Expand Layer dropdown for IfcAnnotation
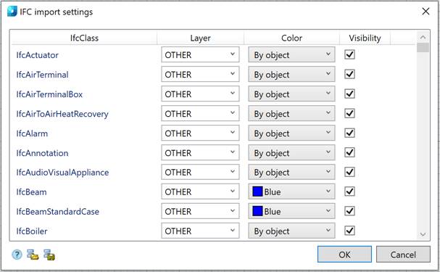The height and width of the screenshot is (272, 440). [200, 152]
